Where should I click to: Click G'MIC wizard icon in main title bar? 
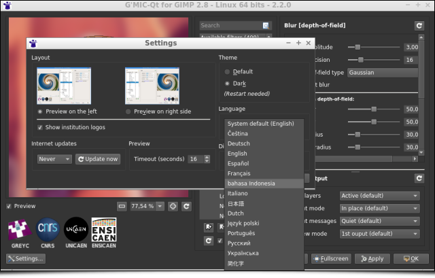tap(7, 5)
